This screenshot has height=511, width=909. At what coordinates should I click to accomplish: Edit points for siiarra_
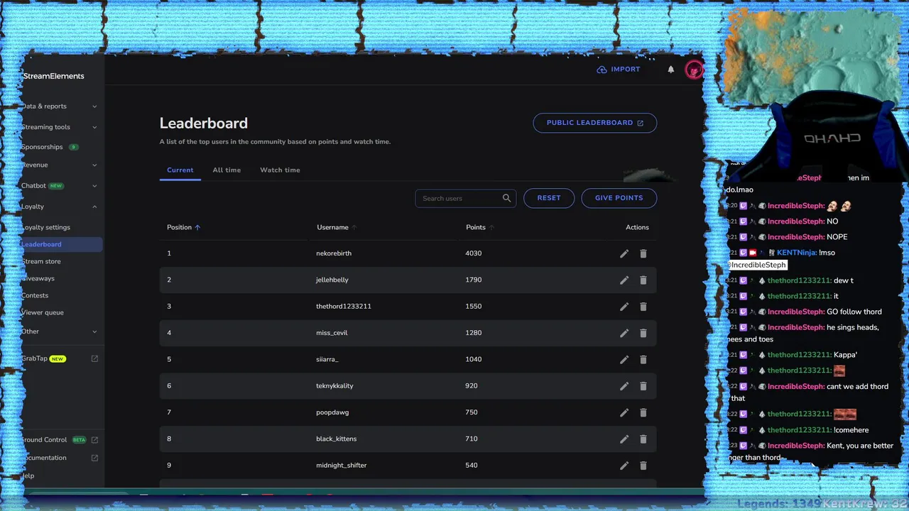click(x=624, y=360)
